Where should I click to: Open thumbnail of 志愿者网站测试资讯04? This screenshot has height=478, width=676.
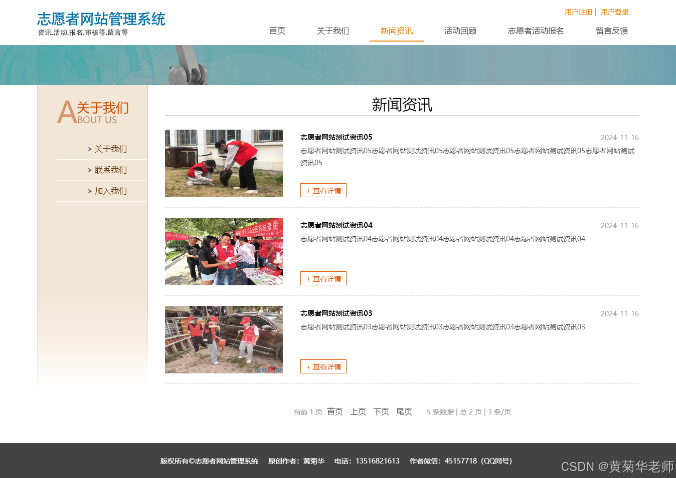coord(224,252)
